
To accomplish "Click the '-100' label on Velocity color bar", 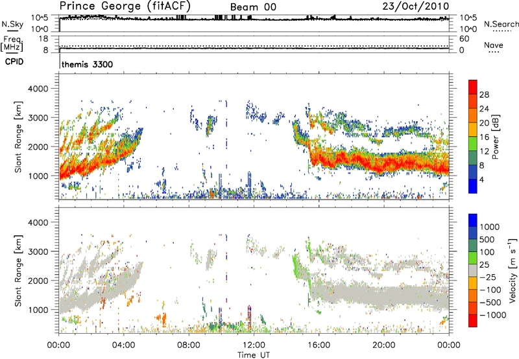I will pos(490,290).
